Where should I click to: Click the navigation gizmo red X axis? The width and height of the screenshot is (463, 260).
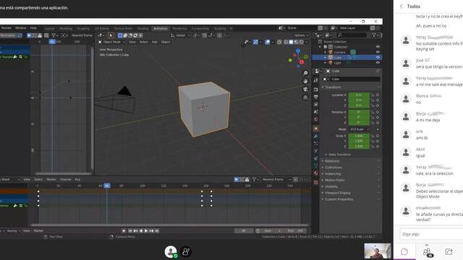(x=302, y=62)
